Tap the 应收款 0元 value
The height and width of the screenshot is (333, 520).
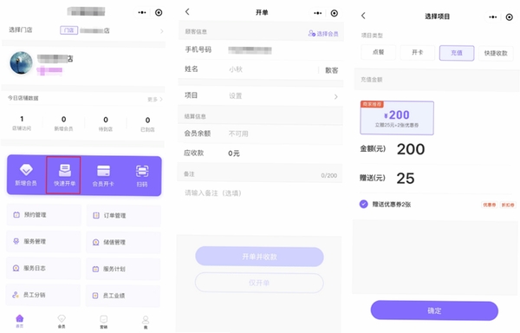234,153
